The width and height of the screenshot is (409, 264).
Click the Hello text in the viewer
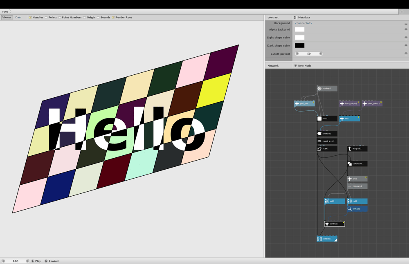[x=126, y=128]
